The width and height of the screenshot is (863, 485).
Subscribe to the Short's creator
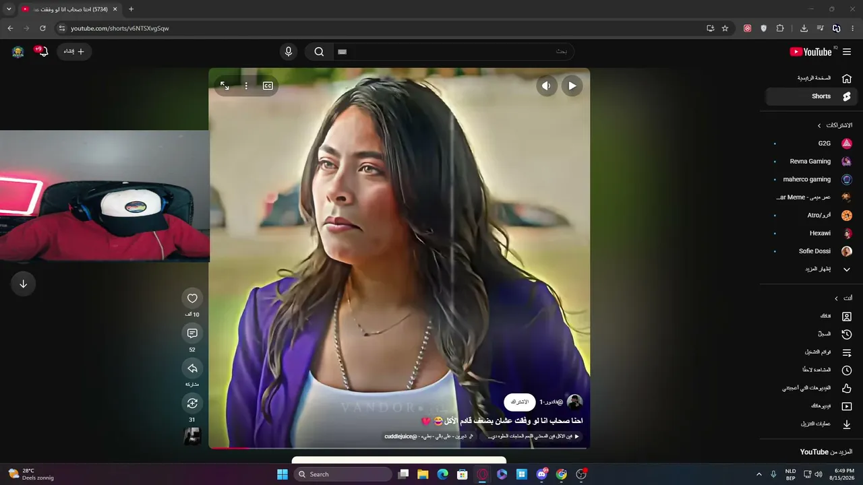(520, 402)
